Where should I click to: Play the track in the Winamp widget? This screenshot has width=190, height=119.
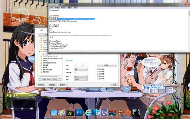click(x=22, y=109)
